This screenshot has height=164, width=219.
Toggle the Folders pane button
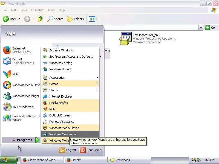75,19
